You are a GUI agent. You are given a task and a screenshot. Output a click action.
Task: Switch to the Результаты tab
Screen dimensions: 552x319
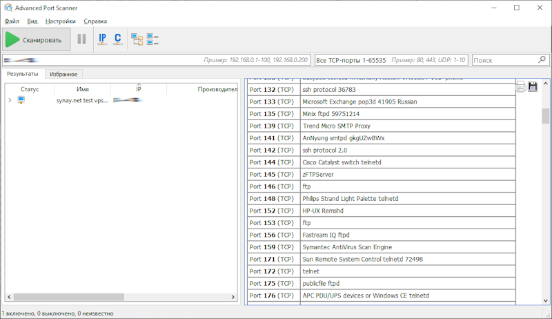tap(23, 74)
